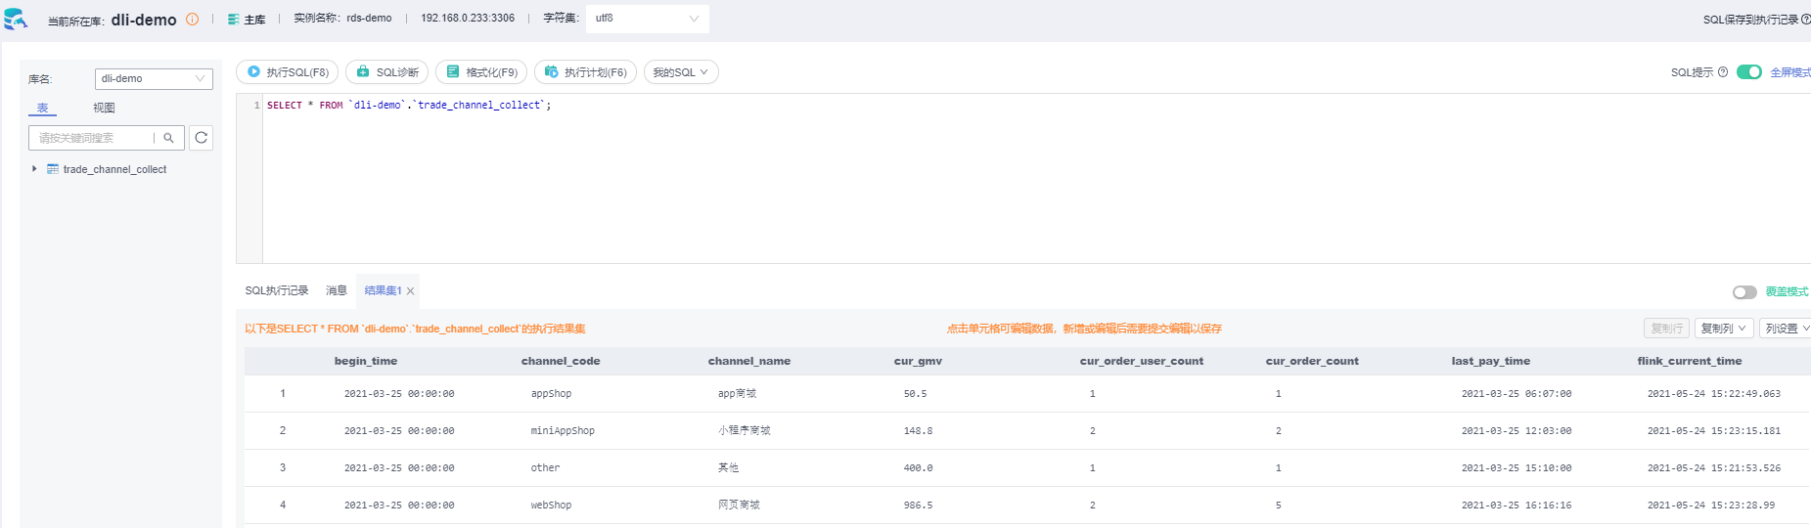Click last_pay_time cell 2021-03-25 16:16:16

[x=1517, y=506]
